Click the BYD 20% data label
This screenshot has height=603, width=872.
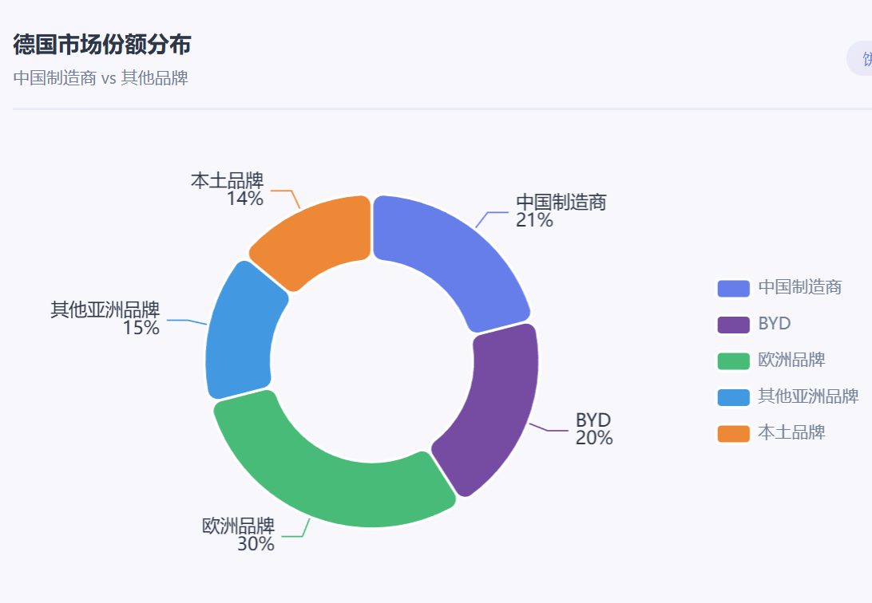click(593, 429)
